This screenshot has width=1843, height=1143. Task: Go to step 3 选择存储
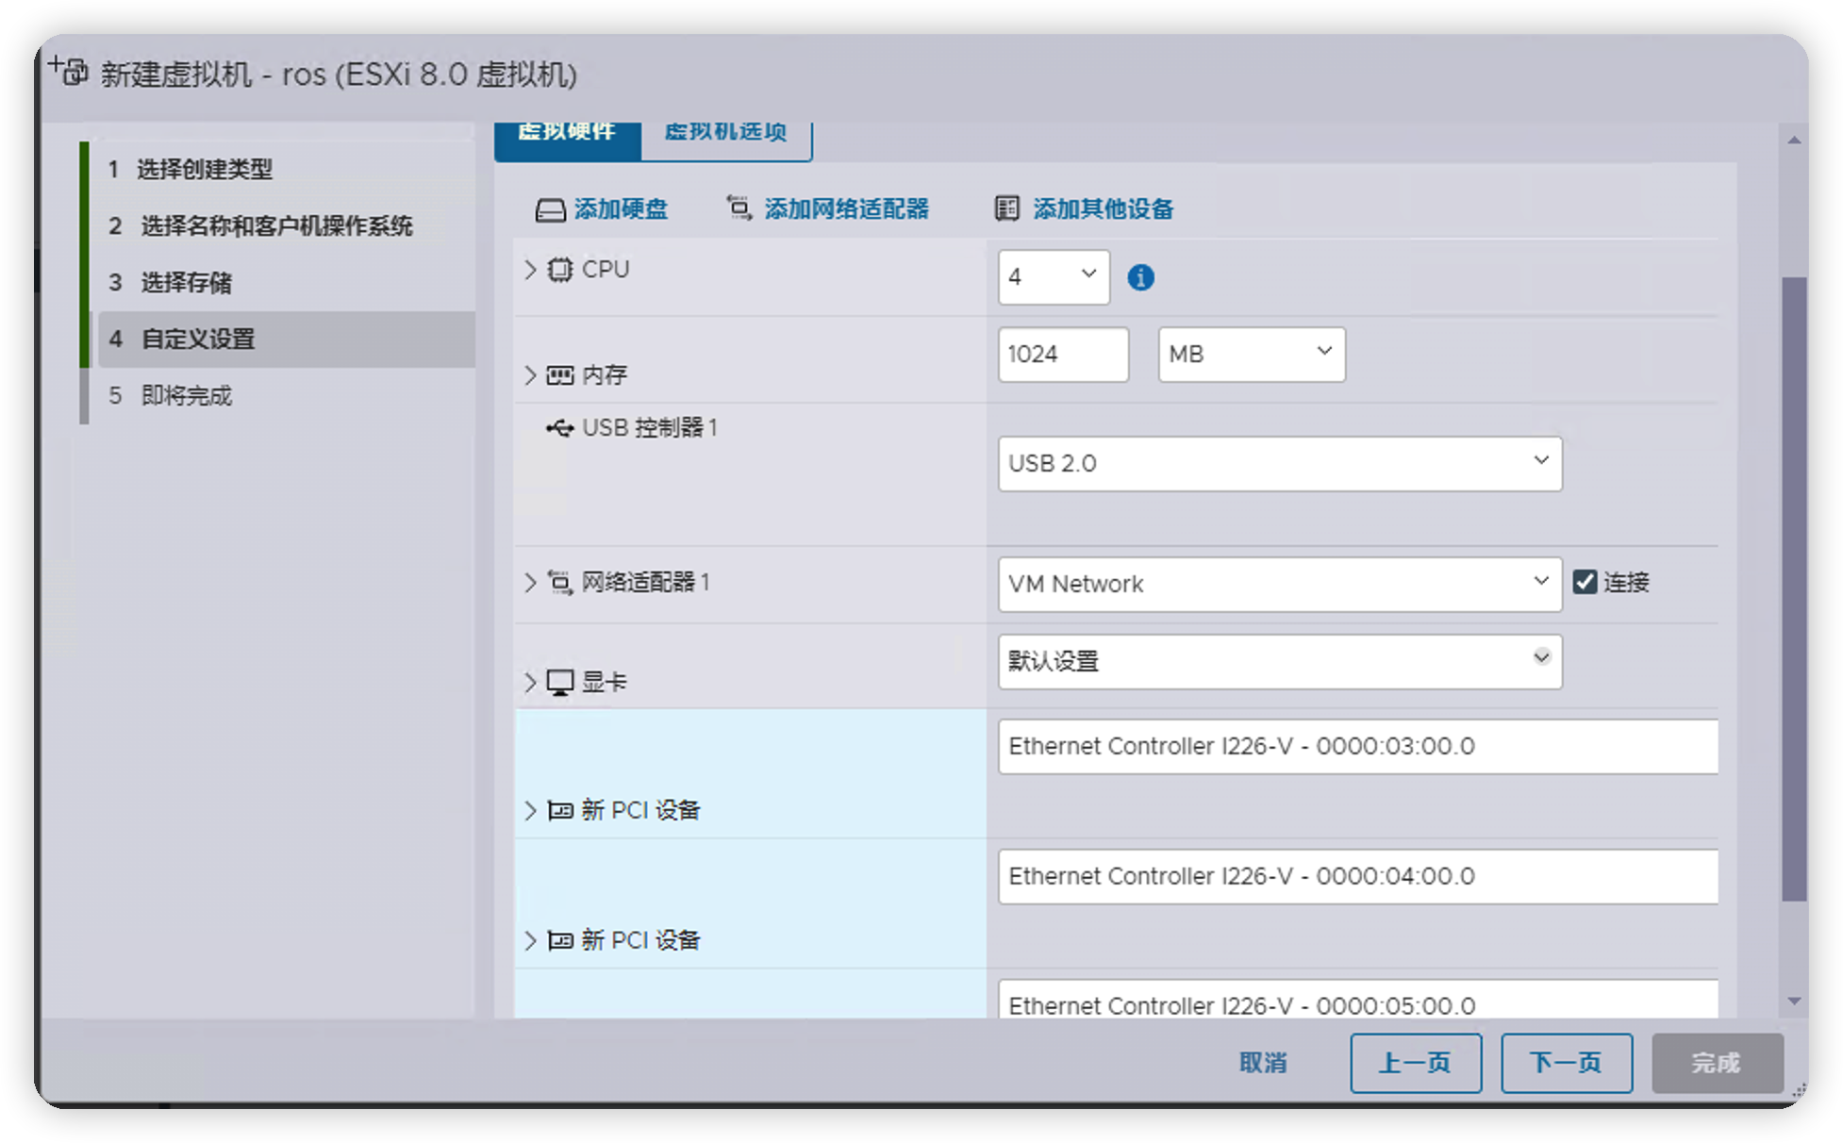(187, 282)
